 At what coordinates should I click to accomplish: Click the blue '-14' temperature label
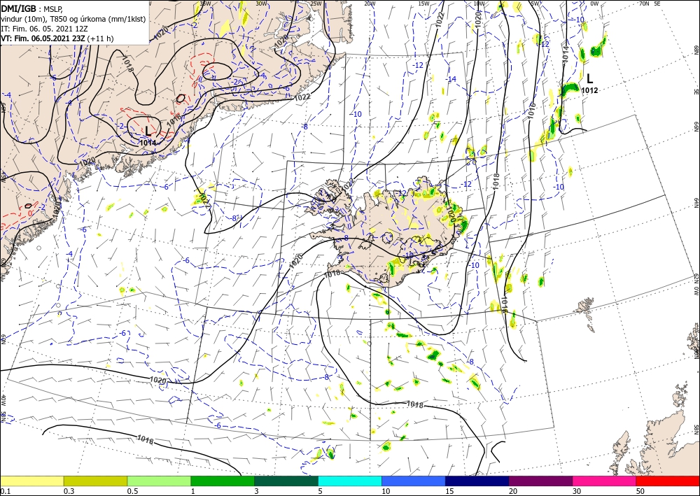tap(451, 79)
